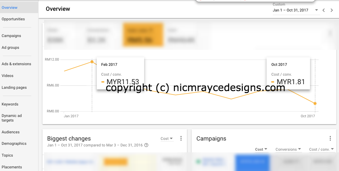The image size is (339, 171).
Task: Click the Biggest changes card title
Action: 69,139
